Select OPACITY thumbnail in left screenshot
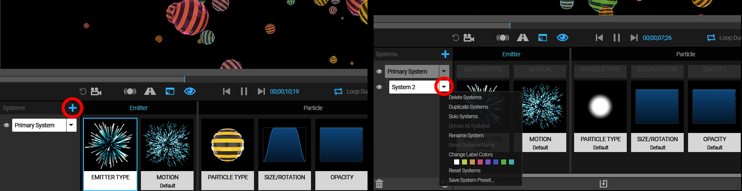This screenshot has height=191, width=742. tap(341, 154)
